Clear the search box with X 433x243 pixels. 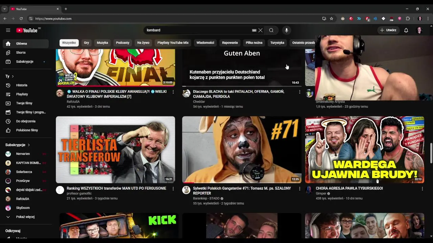tap(260, 30)
